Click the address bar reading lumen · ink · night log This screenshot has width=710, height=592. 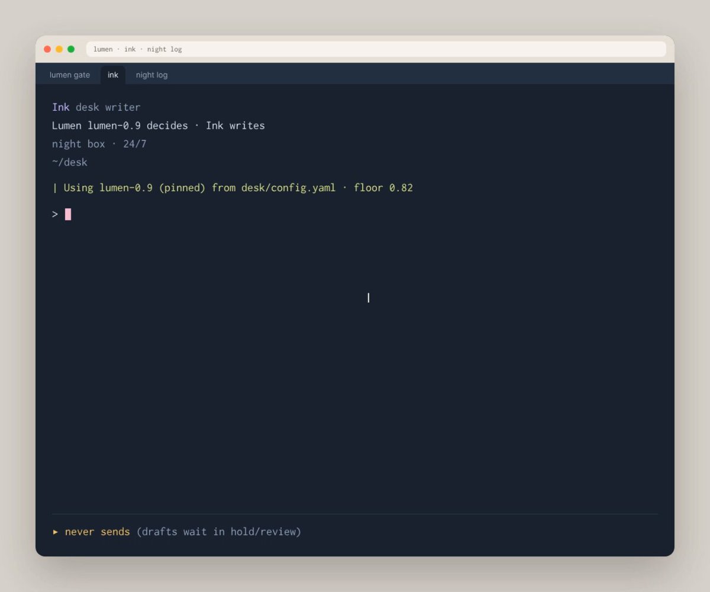tap(376, 49)
